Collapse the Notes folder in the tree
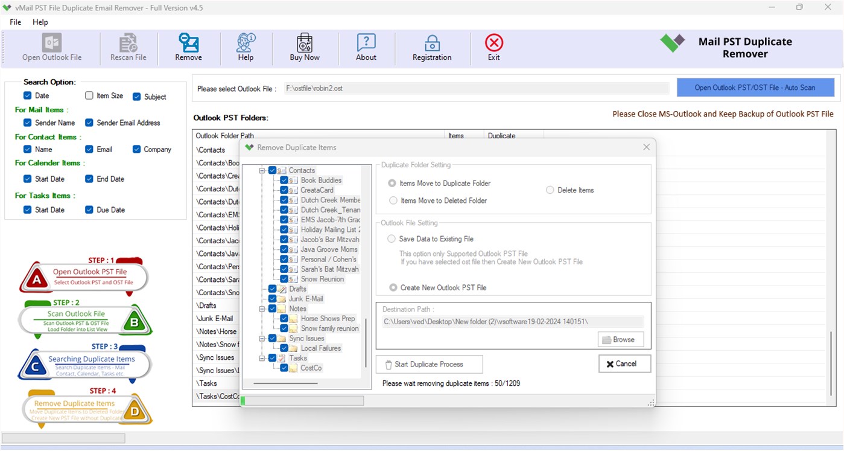 261,309
